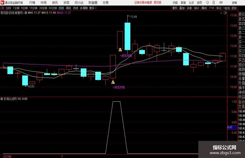
Task: Open the 交易 menu
Action: 106,3
